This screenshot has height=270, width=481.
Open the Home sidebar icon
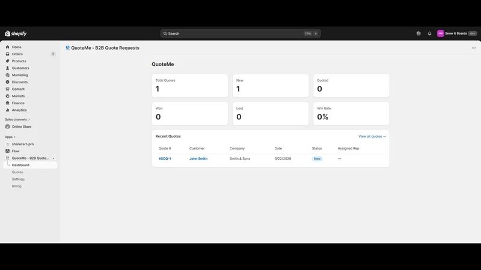coord(7,47)
